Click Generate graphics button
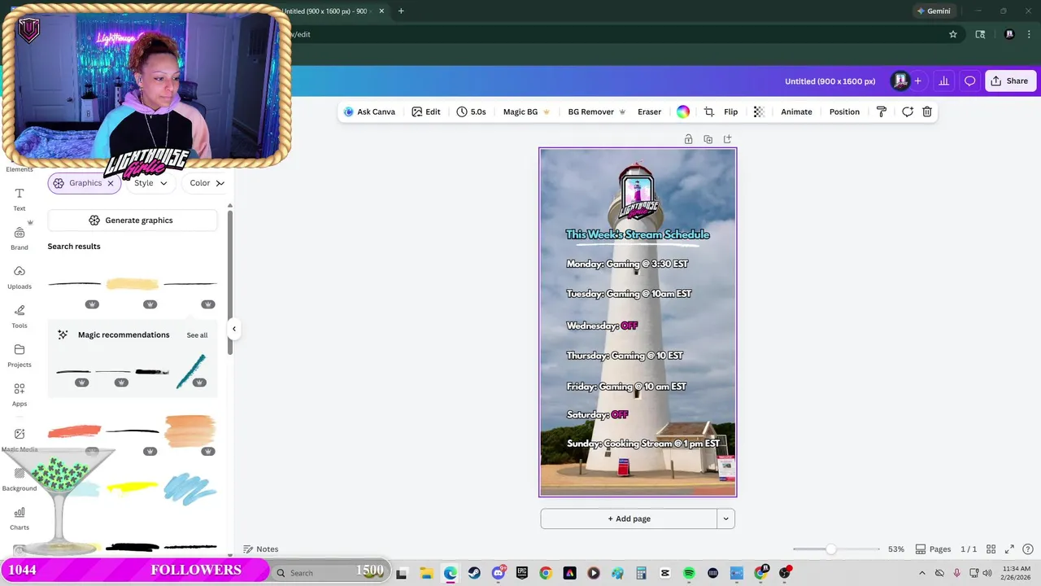 click(132, 221)
